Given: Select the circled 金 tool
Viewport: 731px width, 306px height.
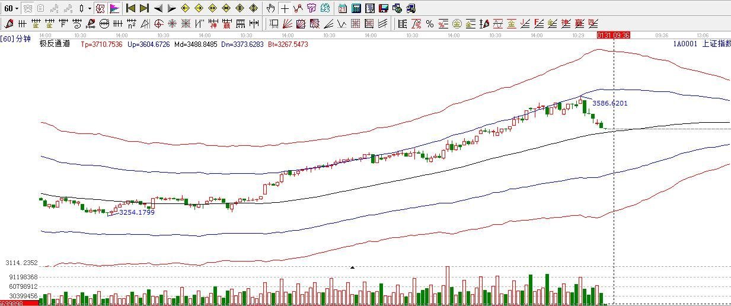Looking at the screenshot, I should [x=457, y=24].
